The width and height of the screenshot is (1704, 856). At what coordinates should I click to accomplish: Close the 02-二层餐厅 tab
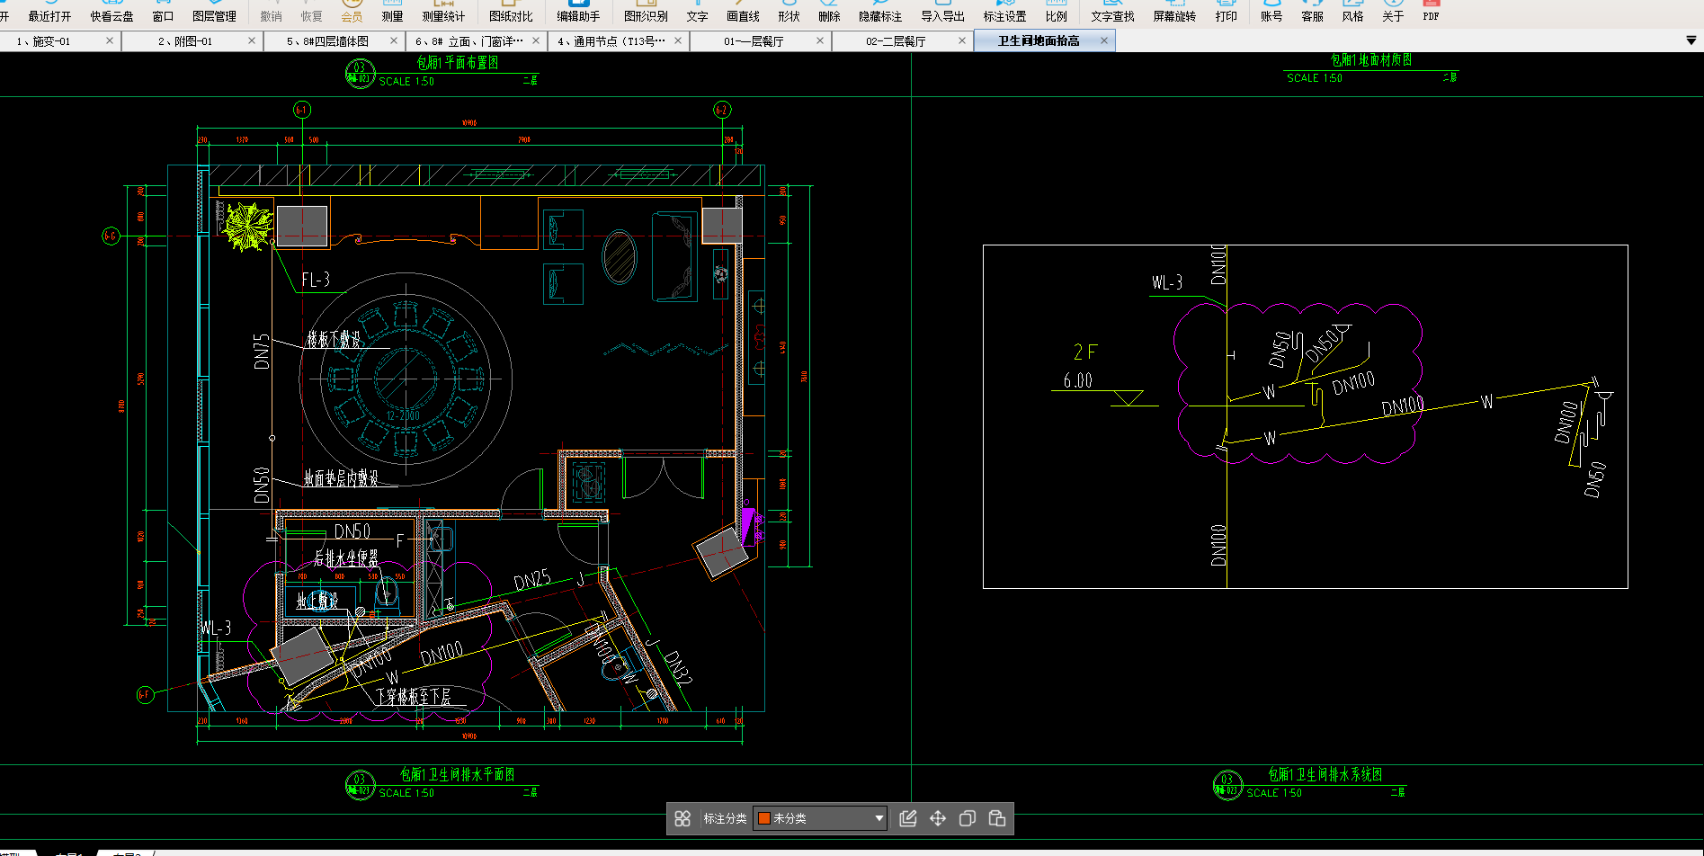tap(962, 40)
